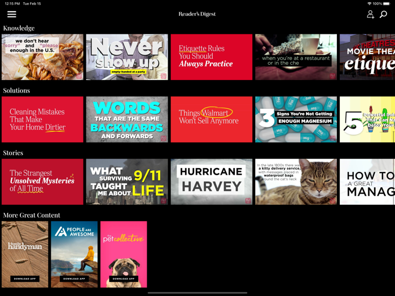
Task: Tap the Reader's Digest title logo
Action: [x=197, y=14]
